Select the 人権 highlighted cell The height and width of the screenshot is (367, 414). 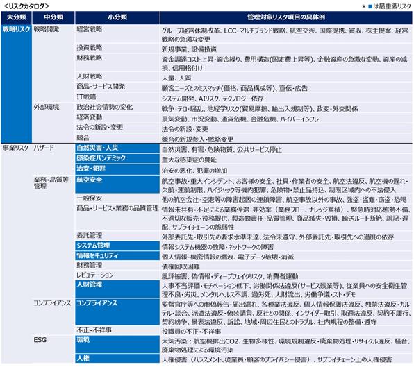[117, 358]
